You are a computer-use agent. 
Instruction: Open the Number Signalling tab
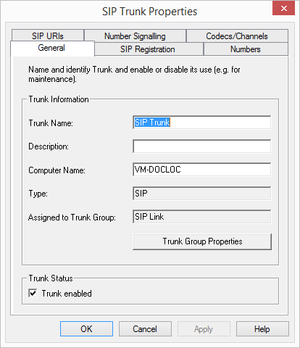[x=135, y=36]
